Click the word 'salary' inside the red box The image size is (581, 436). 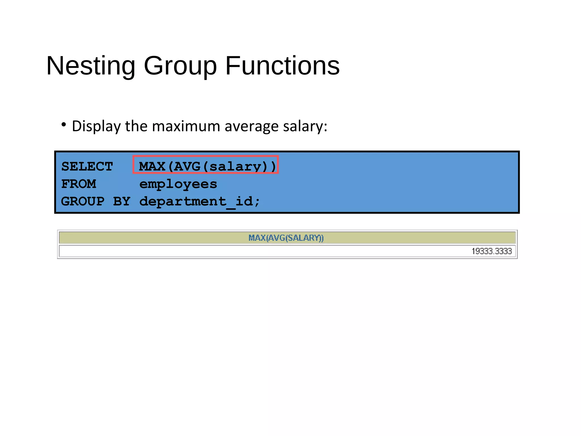pyautogui.click(x=235, y=167)
